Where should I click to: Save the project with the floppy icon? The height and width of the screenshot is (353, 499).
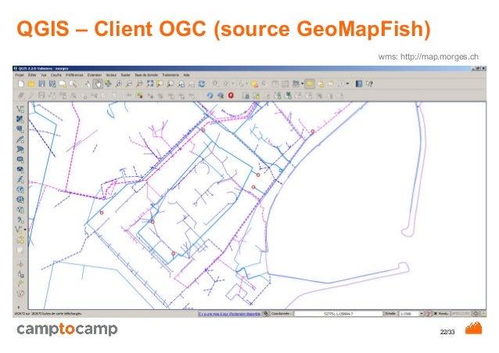click(41, 84)
